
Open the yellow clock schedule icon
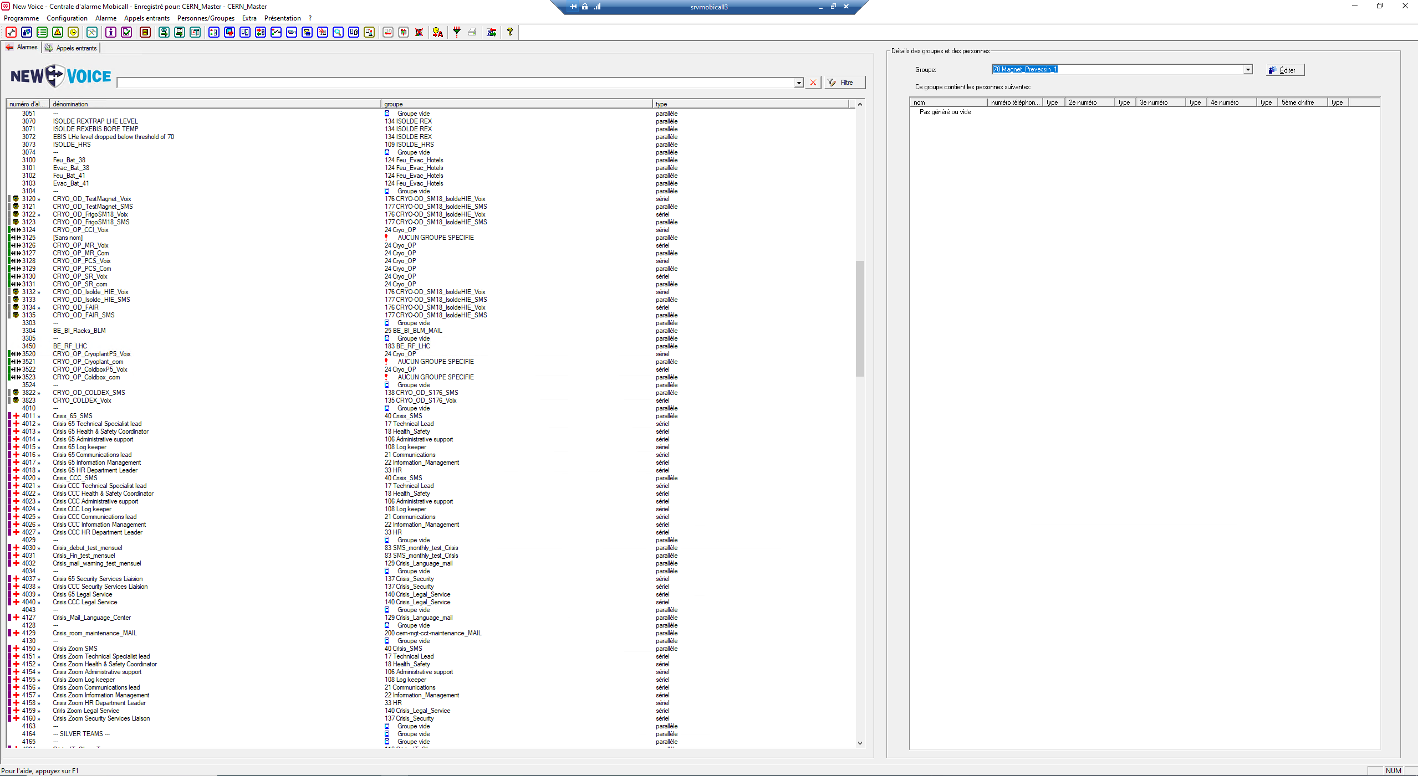pos(73,32)
